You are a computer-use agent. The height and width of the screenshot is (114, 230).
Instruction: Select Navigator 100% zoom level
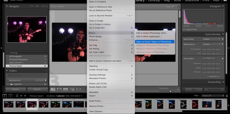(x=37, y=6)
